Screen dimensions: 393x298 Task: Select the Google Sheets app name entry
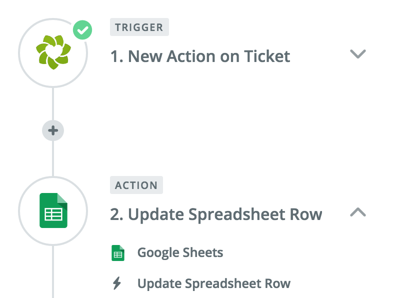(x=180, y=252)
